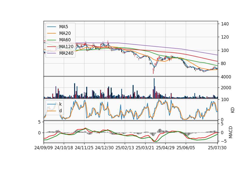The width and height of the screenshot is (242, 174).
Task: Click the MACD axis title
Action: click(x=231, y=132)
